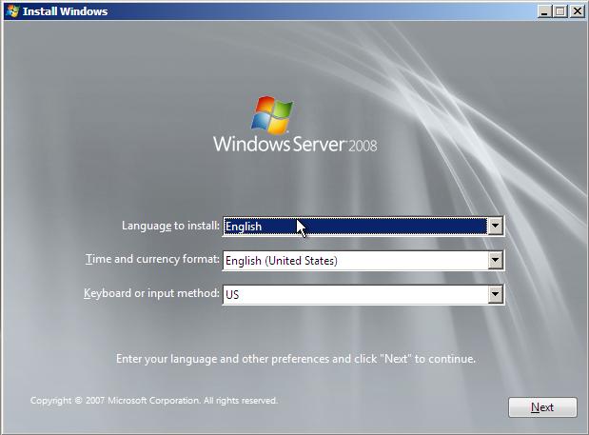Expand the Time and currency format arrow
Viewport: 589px width, 435px height.
[495, 260]
